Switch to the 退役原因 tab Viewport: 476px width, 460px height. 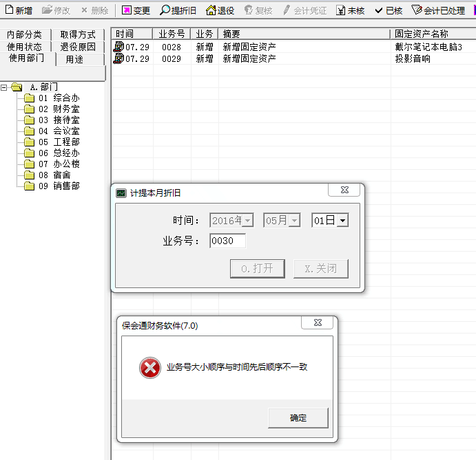point(78,47)
